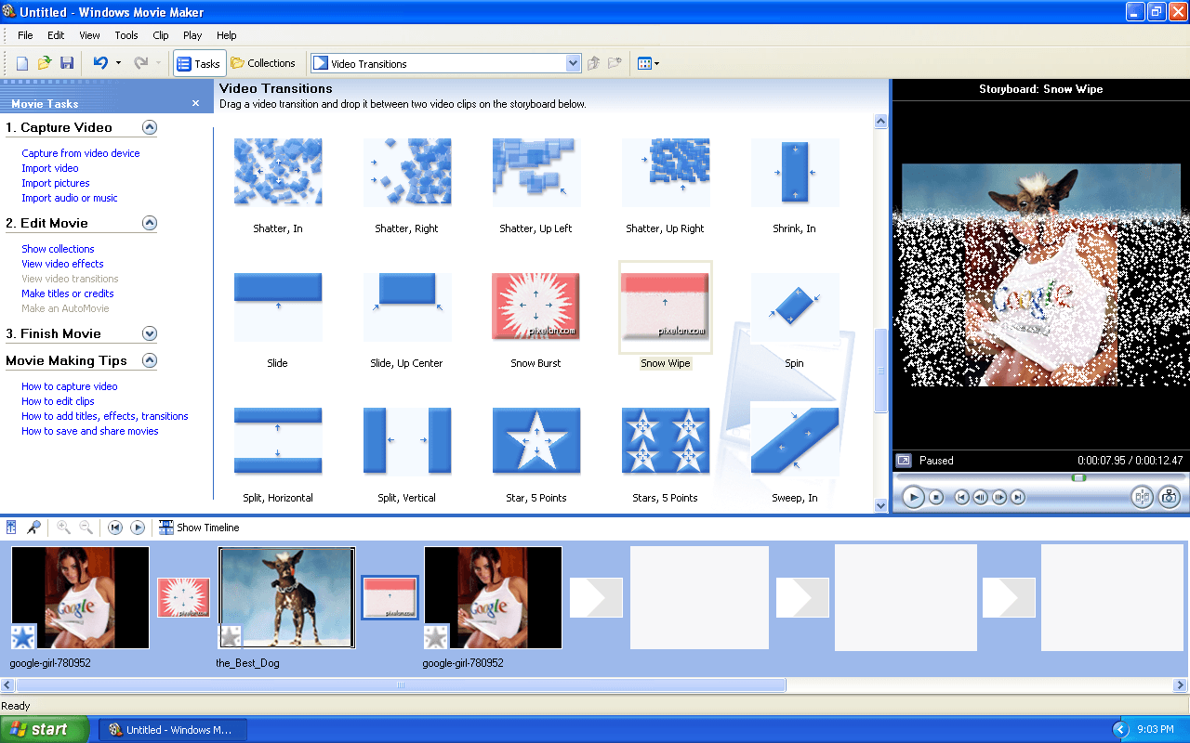
Task: Click the Make titles or credits link
Action: coord(68,293)
